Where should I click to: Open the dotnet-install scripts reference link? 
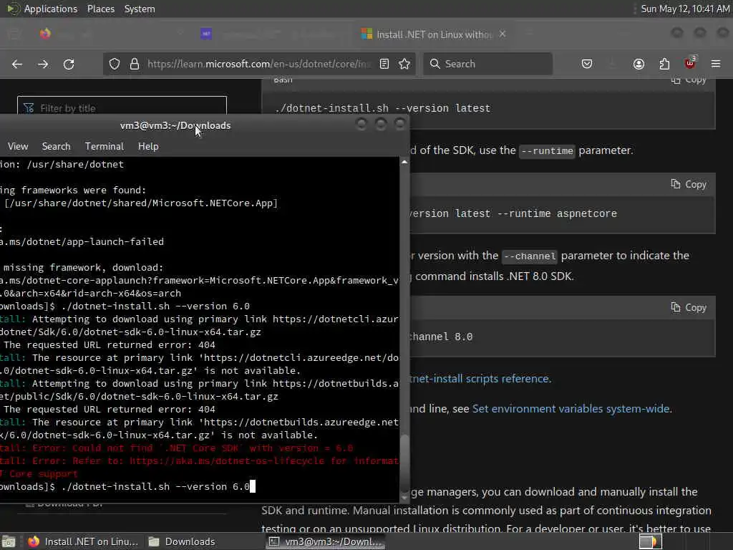point(480,378)
